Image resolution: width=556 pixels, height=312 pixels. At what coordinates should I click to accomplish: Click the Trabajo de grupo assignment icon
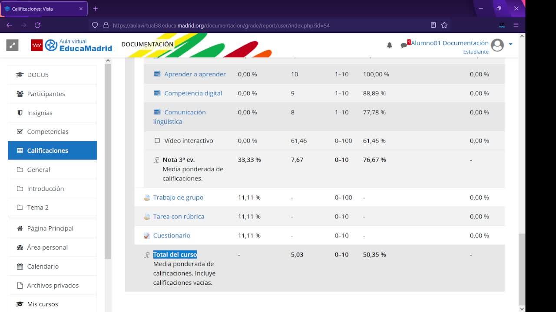point(147,198)
